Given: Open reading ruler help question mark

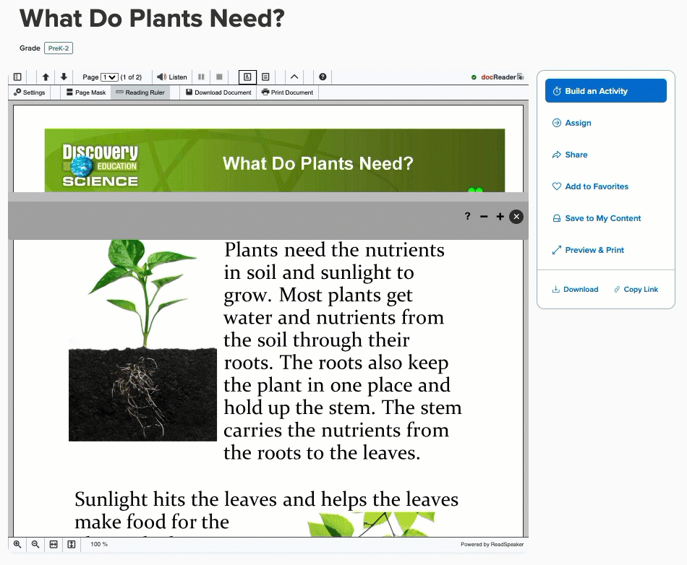Looking at the screenshot, I should tap(467, 216).
